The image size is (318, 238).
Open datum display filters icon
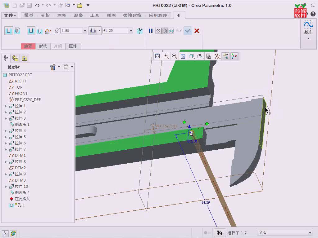pos(217,56)
